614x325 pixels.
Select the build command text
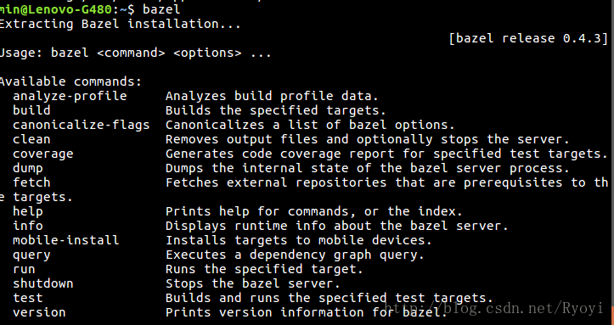click(x=31, y=110)
